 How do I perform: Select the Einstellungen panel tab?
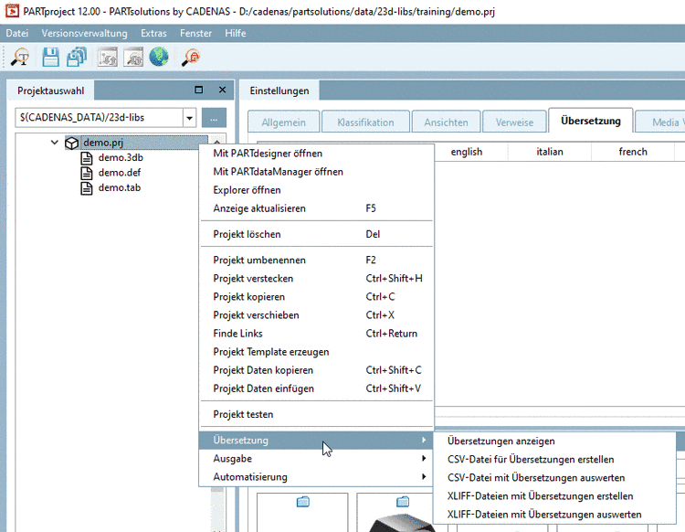pyautogui.click(x=279, y=90)
